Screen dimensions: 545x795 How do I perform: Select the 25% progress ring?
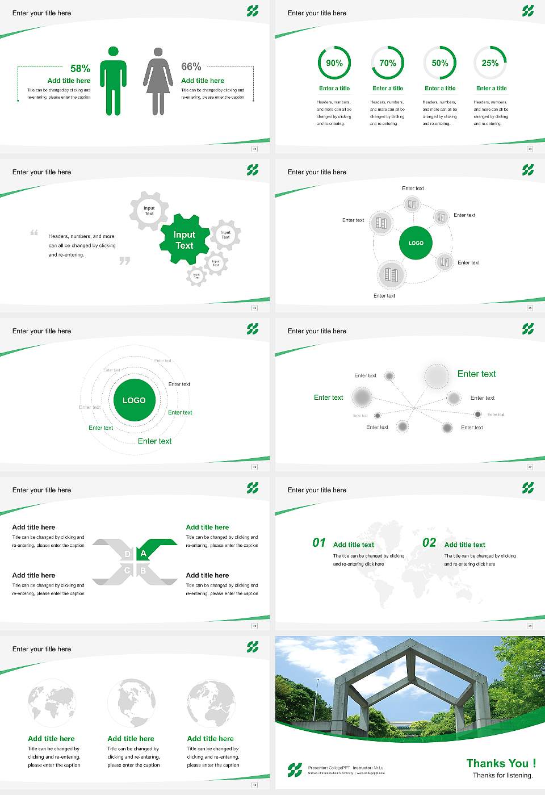(x=490, y=63)
